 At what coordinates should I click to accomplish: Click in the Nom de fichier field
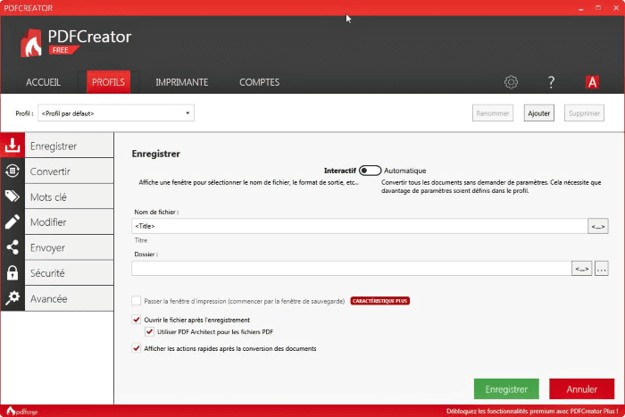pos(360,226)
